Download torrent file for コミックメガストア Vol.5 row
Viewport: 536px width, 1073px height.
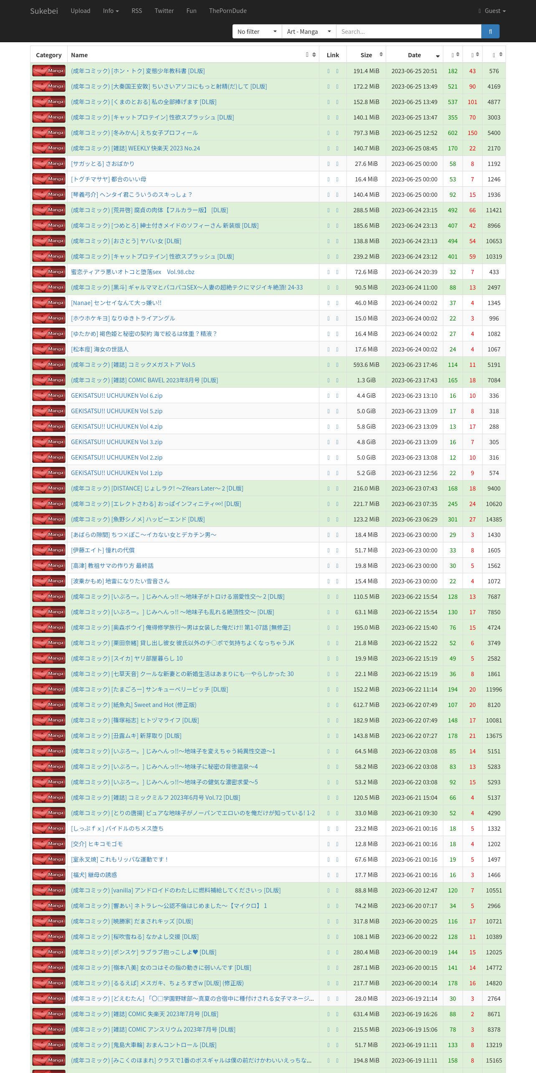click(329, 365)
